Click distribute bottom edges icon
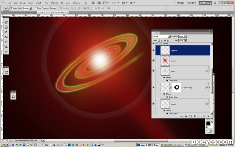Screen dimensions: 235x147 [x=91, y=8]
